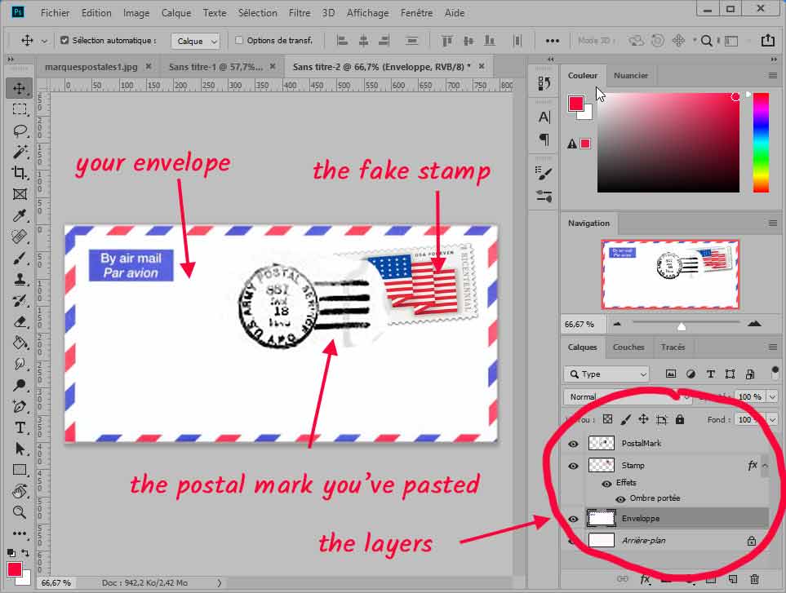Screen dimensions: 786x593
Task: Switch to the marquespostales1.jpg document tab
Action: coord(91,67)
